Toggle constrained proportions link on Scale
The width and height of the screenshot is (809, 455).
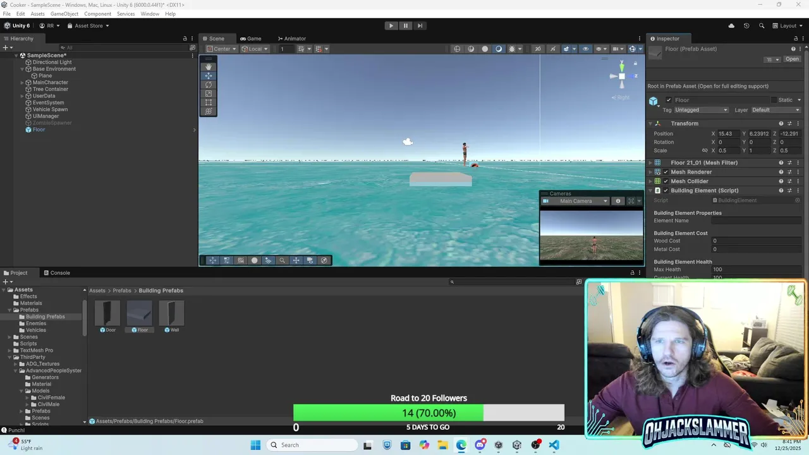pos(705,150)
